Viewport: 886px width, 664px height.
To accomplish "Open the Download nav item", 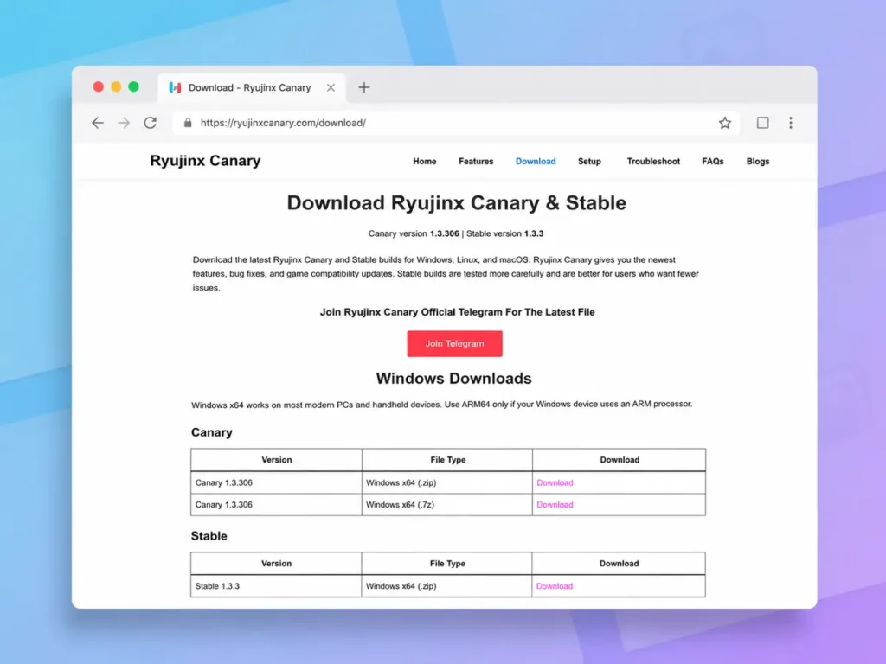I will coord(536,162).
